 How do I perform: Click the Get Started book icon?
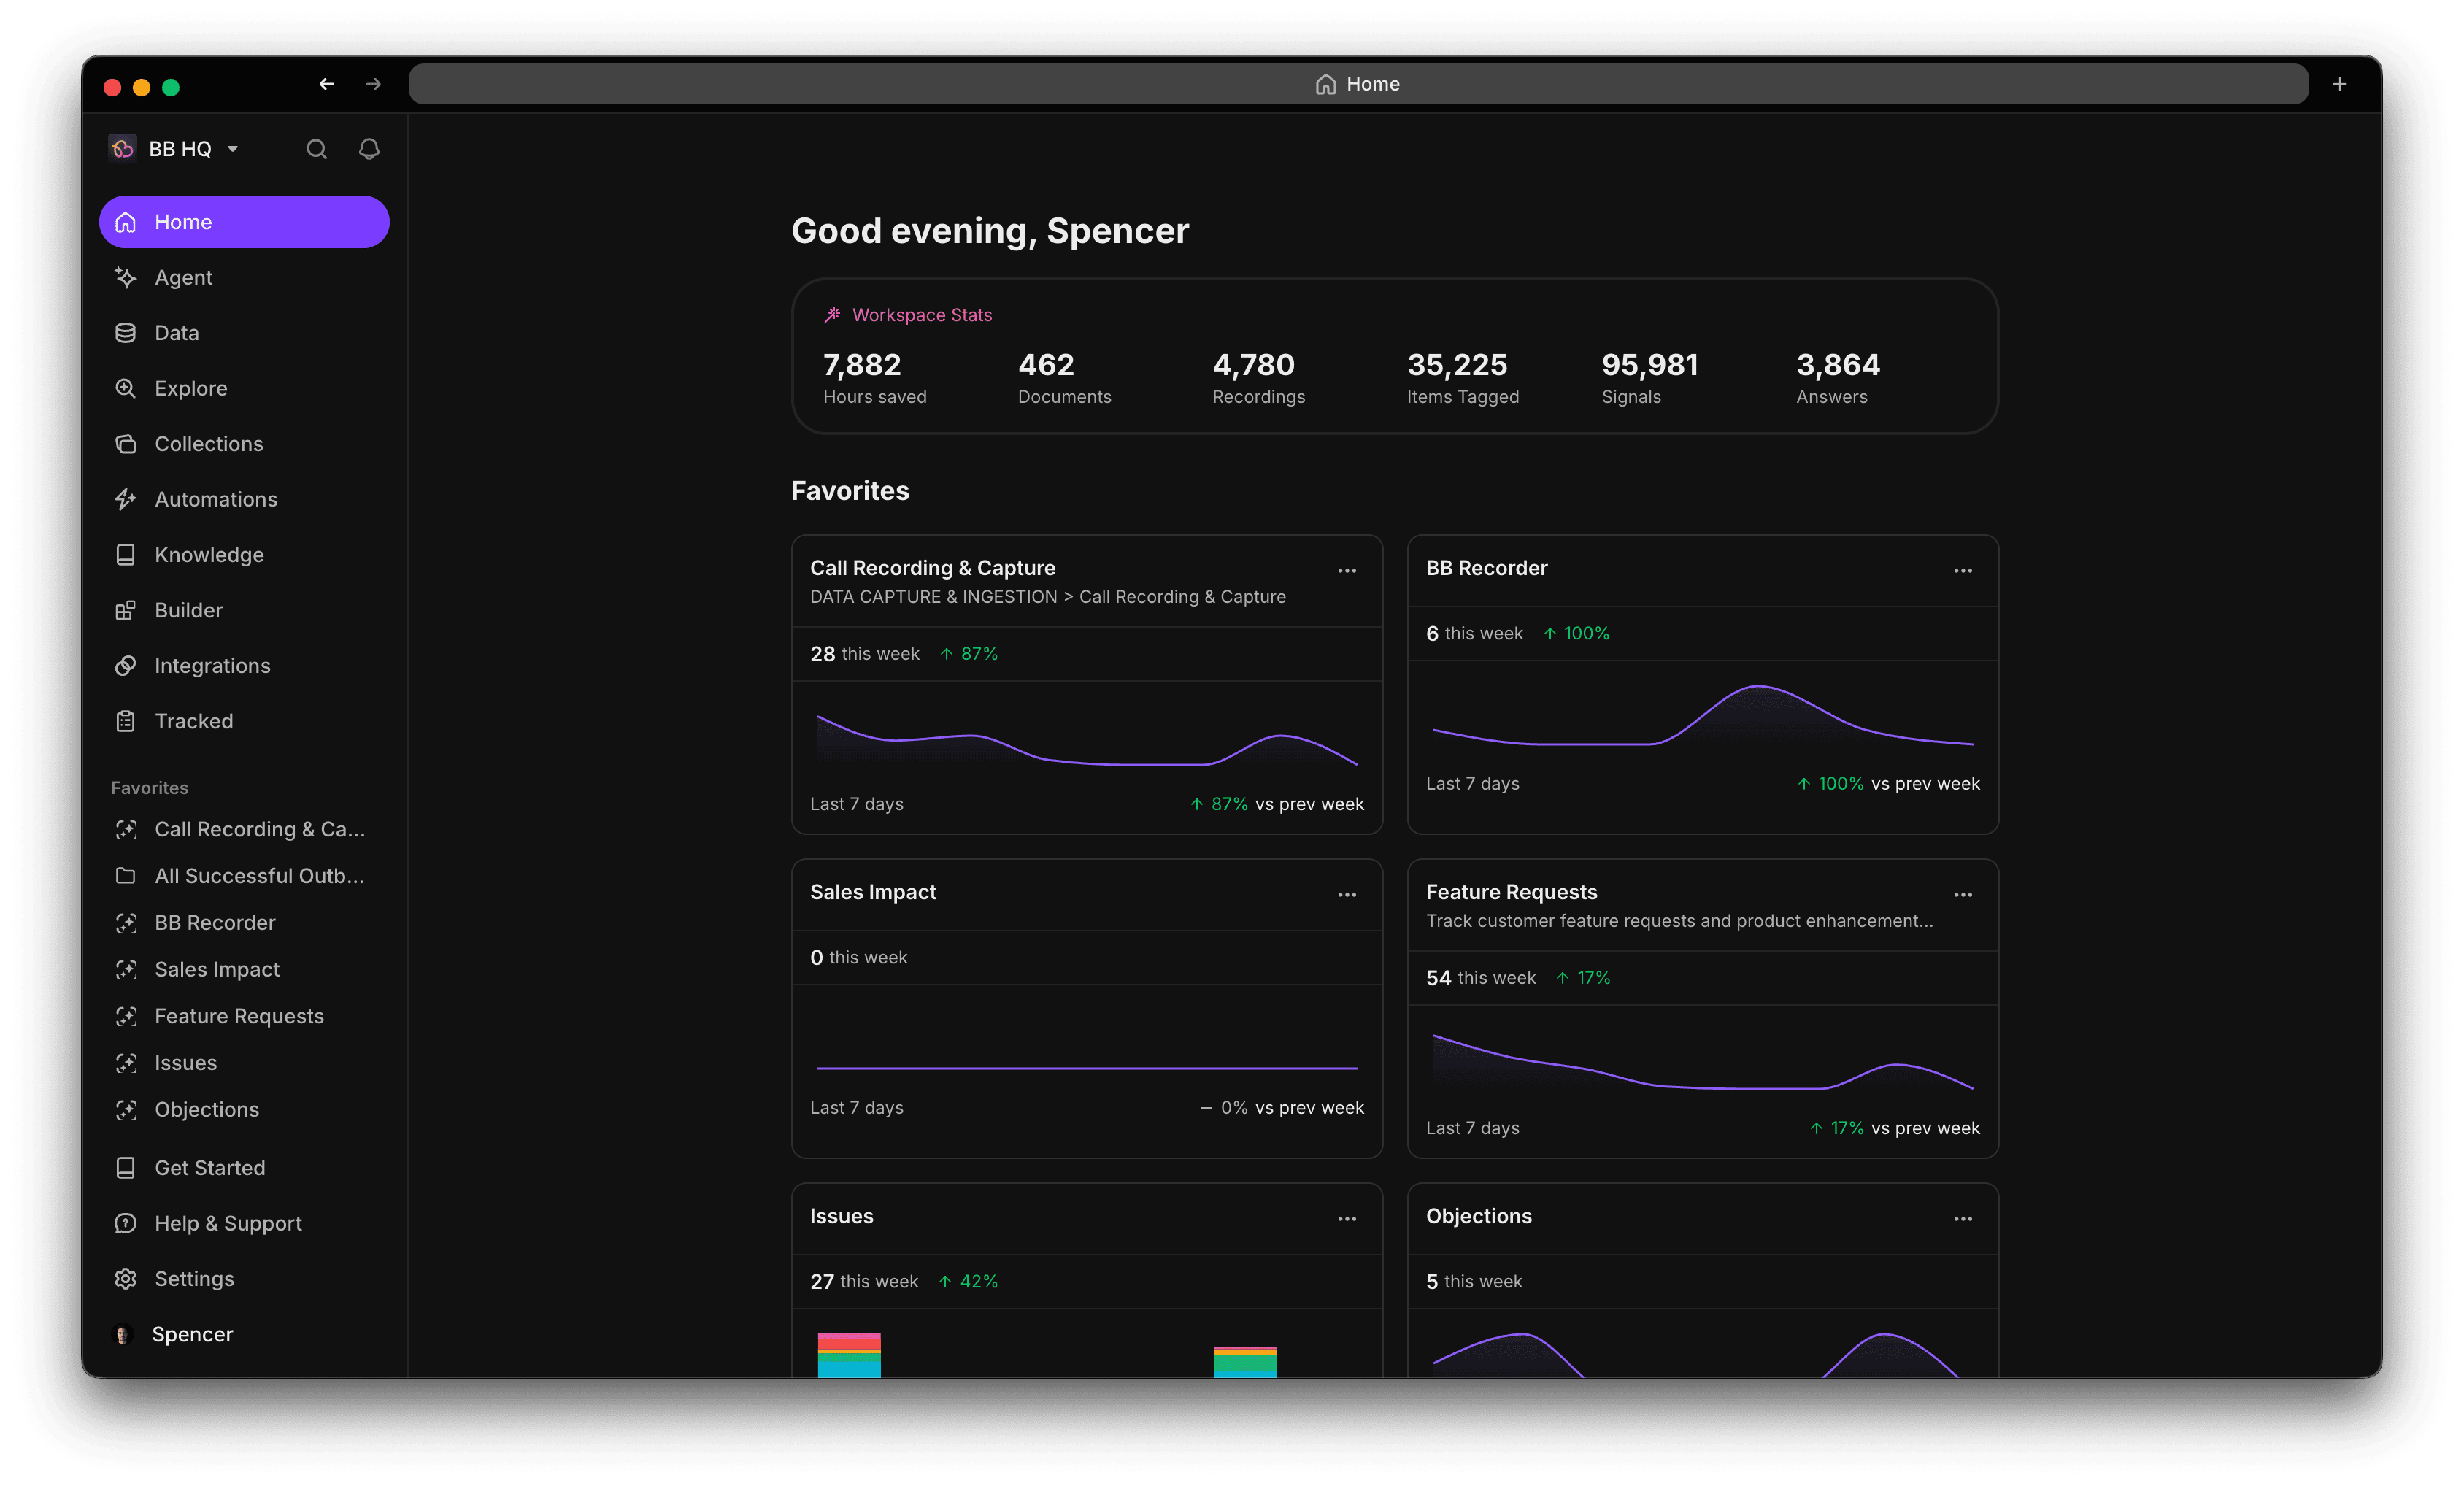[x=125, y=1168]
